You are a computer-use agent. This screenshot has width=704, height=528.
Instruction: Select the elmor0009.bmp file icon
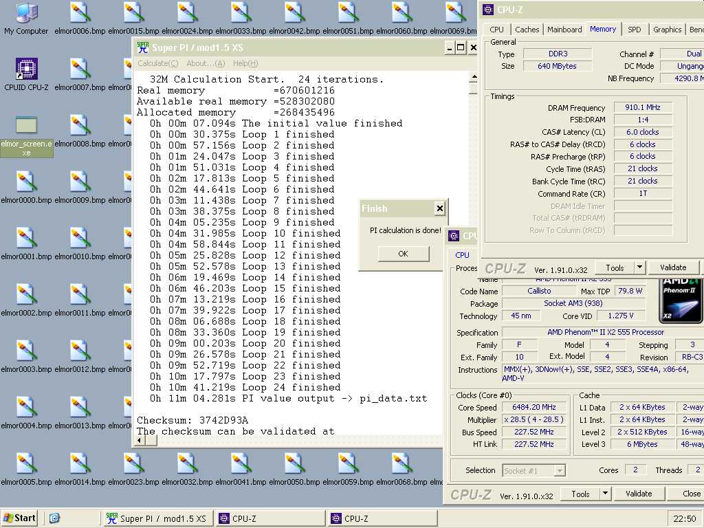[x=80, y=188]
